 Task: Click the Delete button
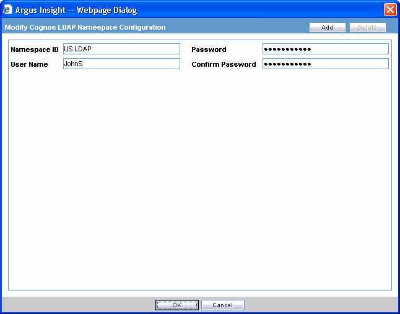(368, 27)
